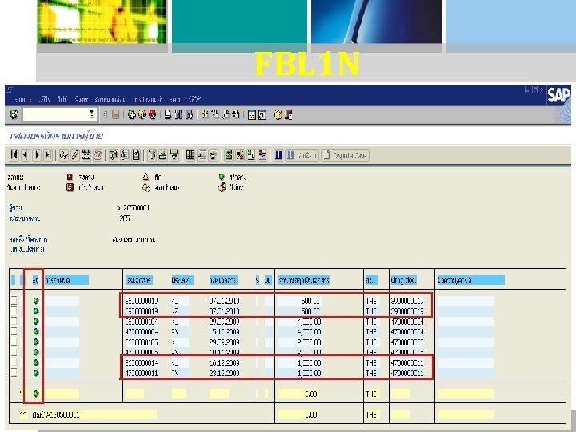
Task: Select the row dated 16.12.2009
Action: [14, 362]
